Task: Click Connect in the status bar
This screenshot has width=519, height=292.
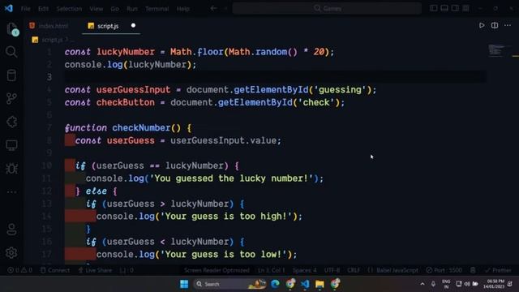Action: click(55, 270)
